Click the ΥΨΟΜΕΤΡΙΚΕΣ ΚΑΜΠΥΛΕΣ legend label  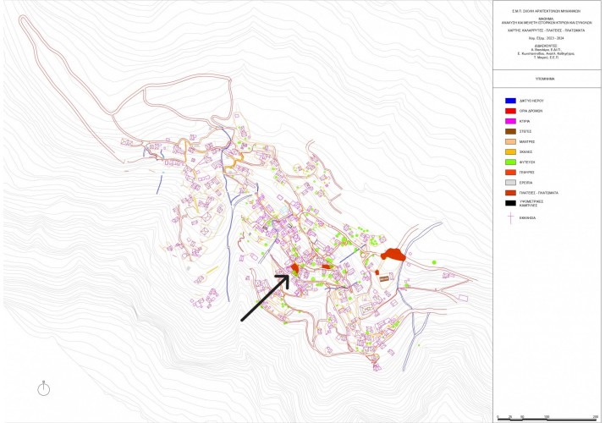pyautogui.click(x=531, y=203)
